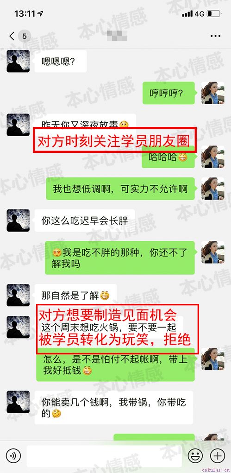Screen dimensions: 231x473
Task: Tap the cellular signal strength indicator
Action: [x=187, y=14]
